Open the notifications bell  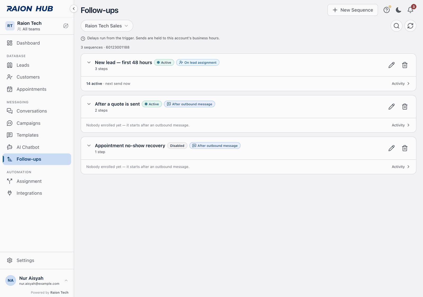pos(410,10)
